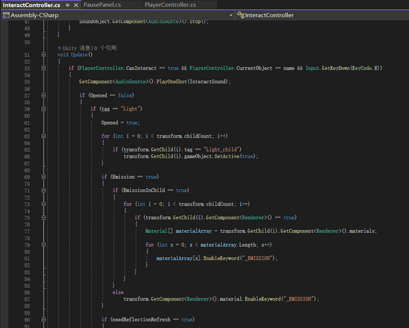This screenshot has height=328, width=409.
Task: Collapse the needReflectionRefresh block at line 90
Action: click(x=43, y=320)
